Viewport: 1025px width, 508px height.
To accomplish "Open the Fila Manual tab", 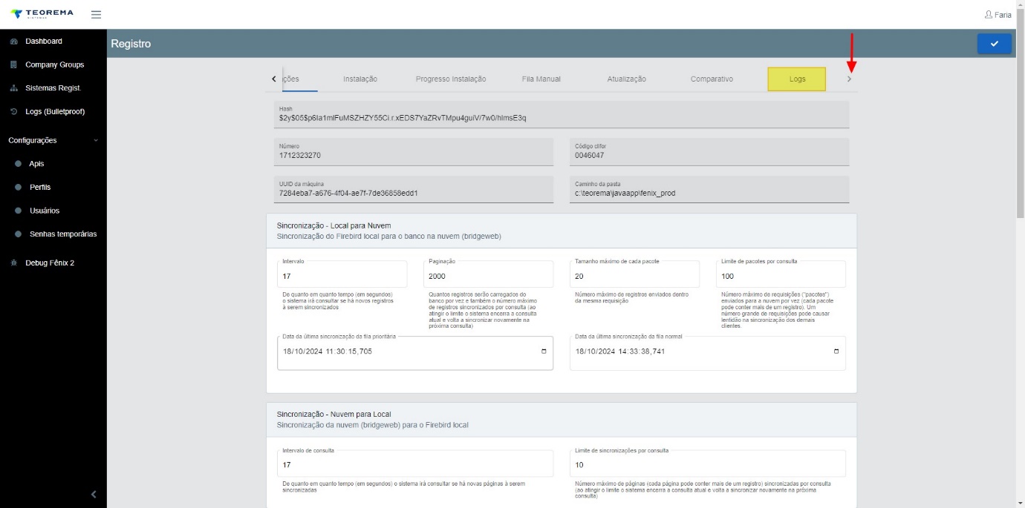I will 541,79.
